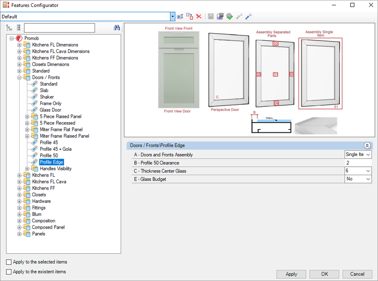
Task: Select the Shaker tree item
Action: coord(47,97)
